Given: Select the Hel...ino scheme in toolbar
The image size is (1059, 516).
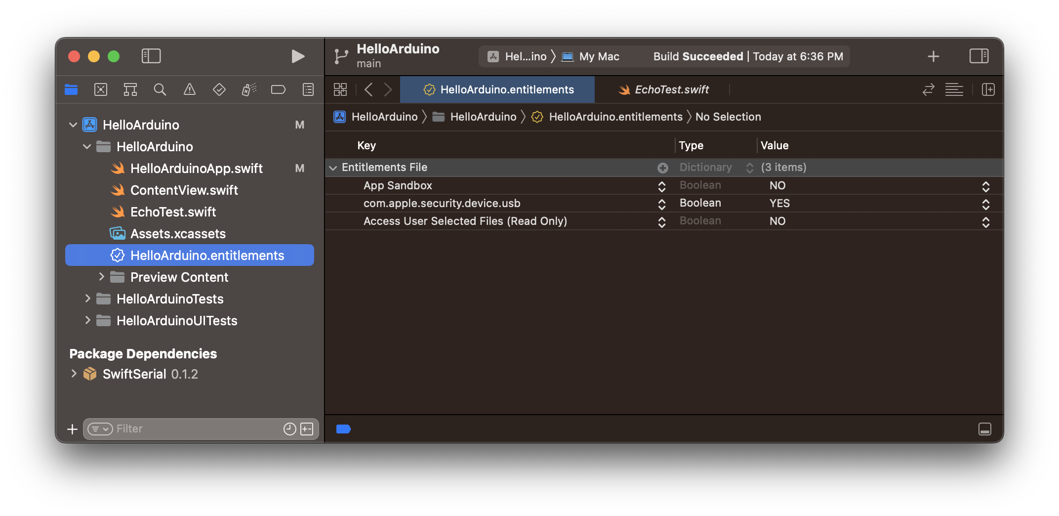Looking at the screenshot, I should [517, 56].
